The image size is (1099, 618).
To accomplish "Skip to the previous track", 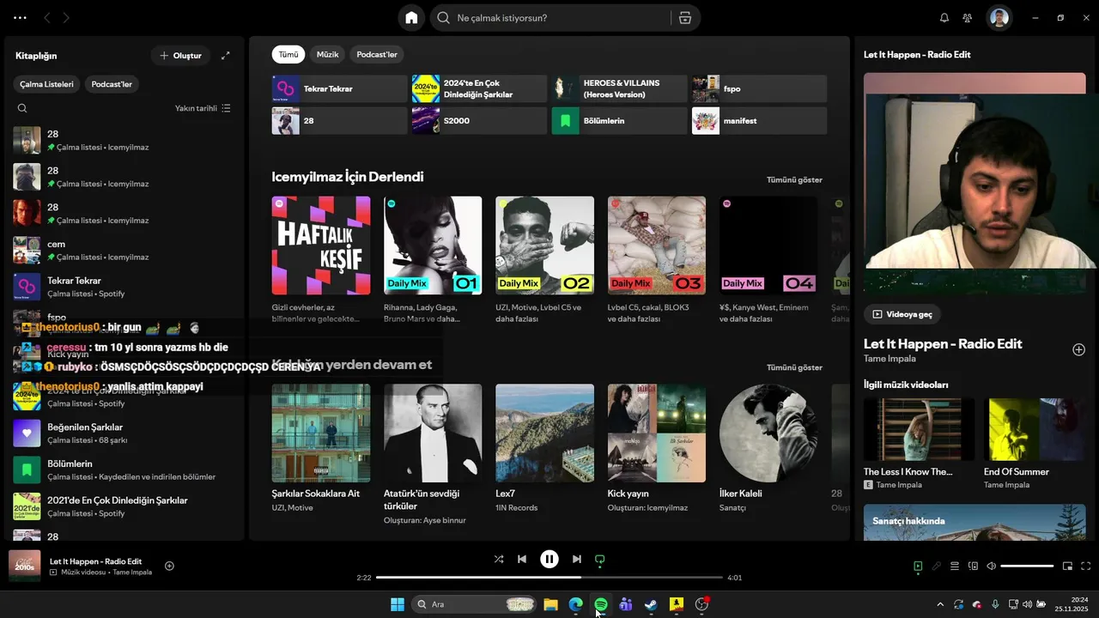I will click(522, 559).
